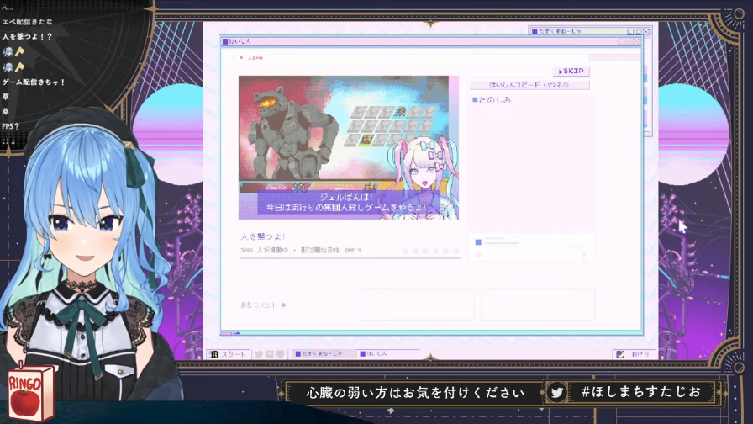Select the たのしみ chat comment
Image resolution: width=753 pixels, height=424 pixels.
pyautogui.click(x=492, y=100)
